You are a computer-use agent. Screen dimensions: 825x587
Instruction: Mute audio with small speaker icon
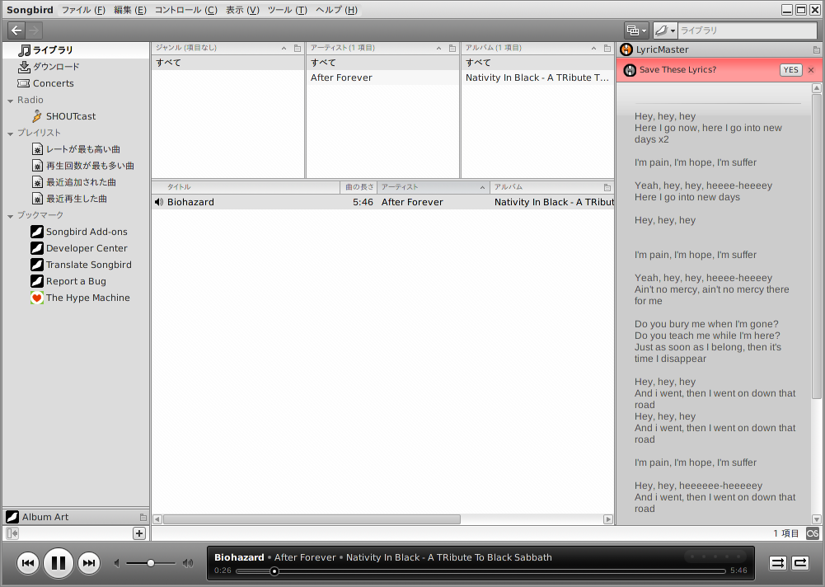pos(117,563)
